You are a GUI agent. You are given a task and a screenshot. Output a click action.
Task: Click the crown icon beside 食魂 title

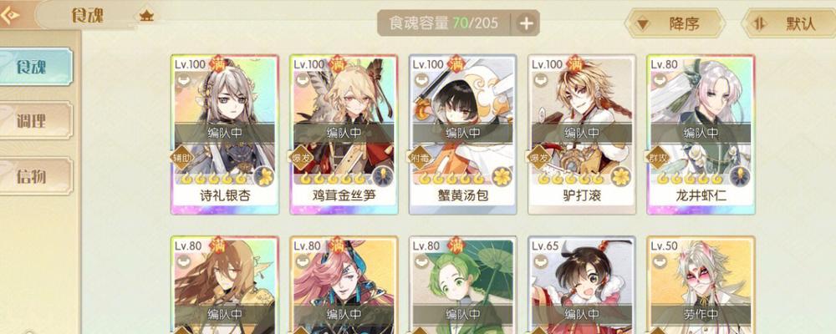(x=146, y=16)
